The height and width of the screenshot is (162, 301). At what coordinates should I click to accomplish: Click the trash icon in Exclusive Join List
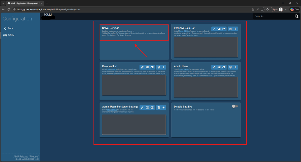coord(230,29)
